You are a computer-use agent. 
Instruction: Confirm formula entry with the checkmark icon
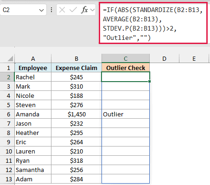(73, 10)
